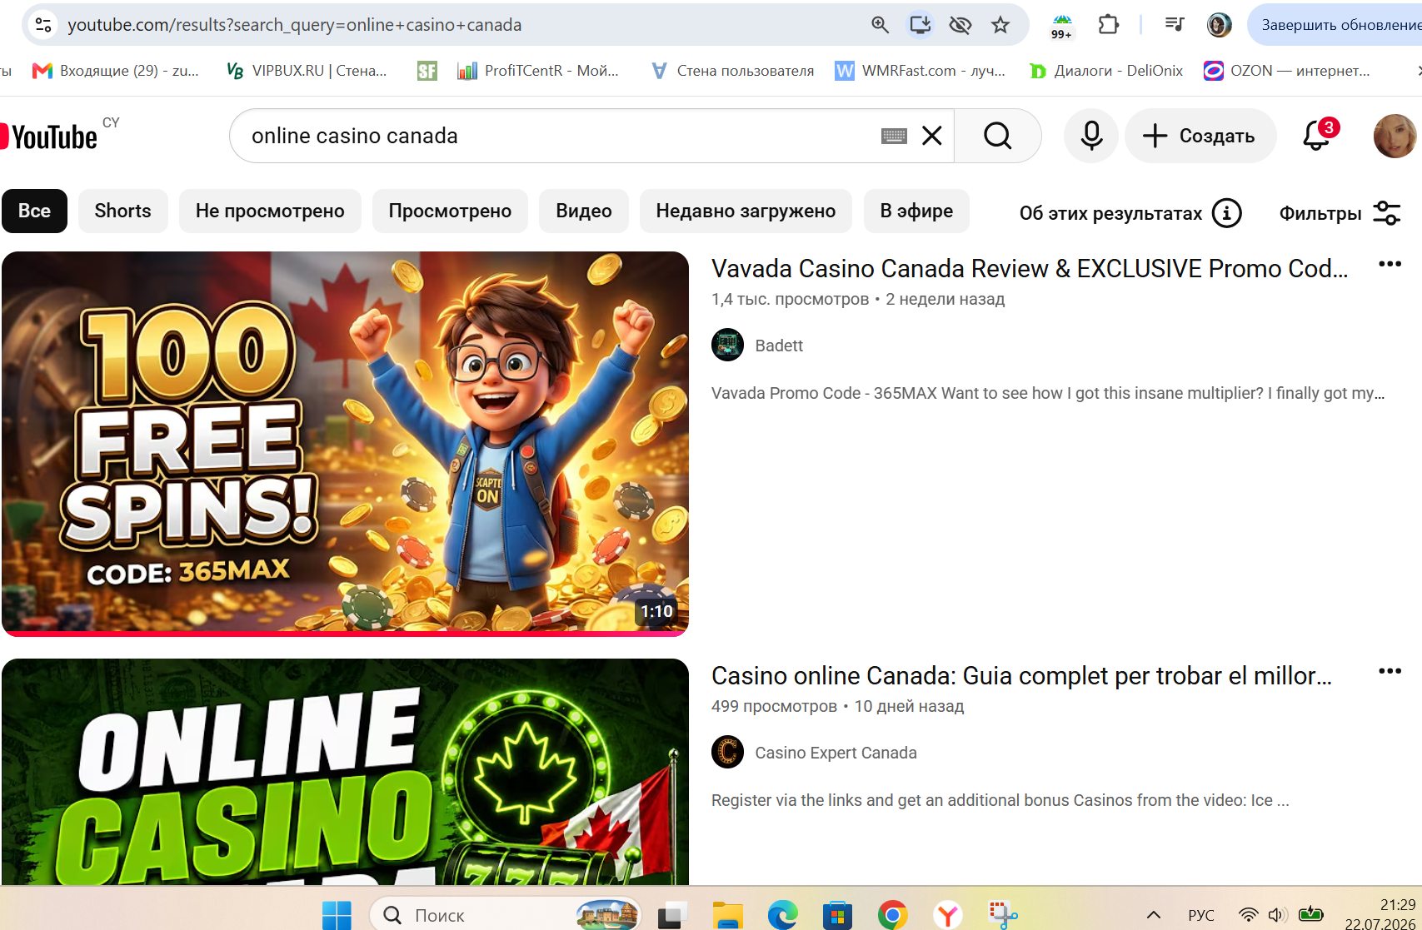
Task: Open more options for the Casino online Canada video
Action: coord(1390,672)
